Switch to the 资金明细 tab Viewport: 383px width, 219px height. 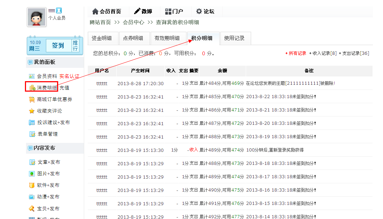(102, 38)
